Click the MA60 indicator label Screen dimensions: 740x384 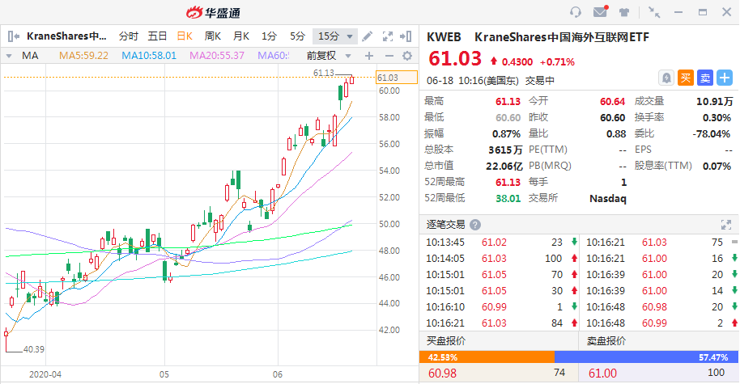coord(274,56)
